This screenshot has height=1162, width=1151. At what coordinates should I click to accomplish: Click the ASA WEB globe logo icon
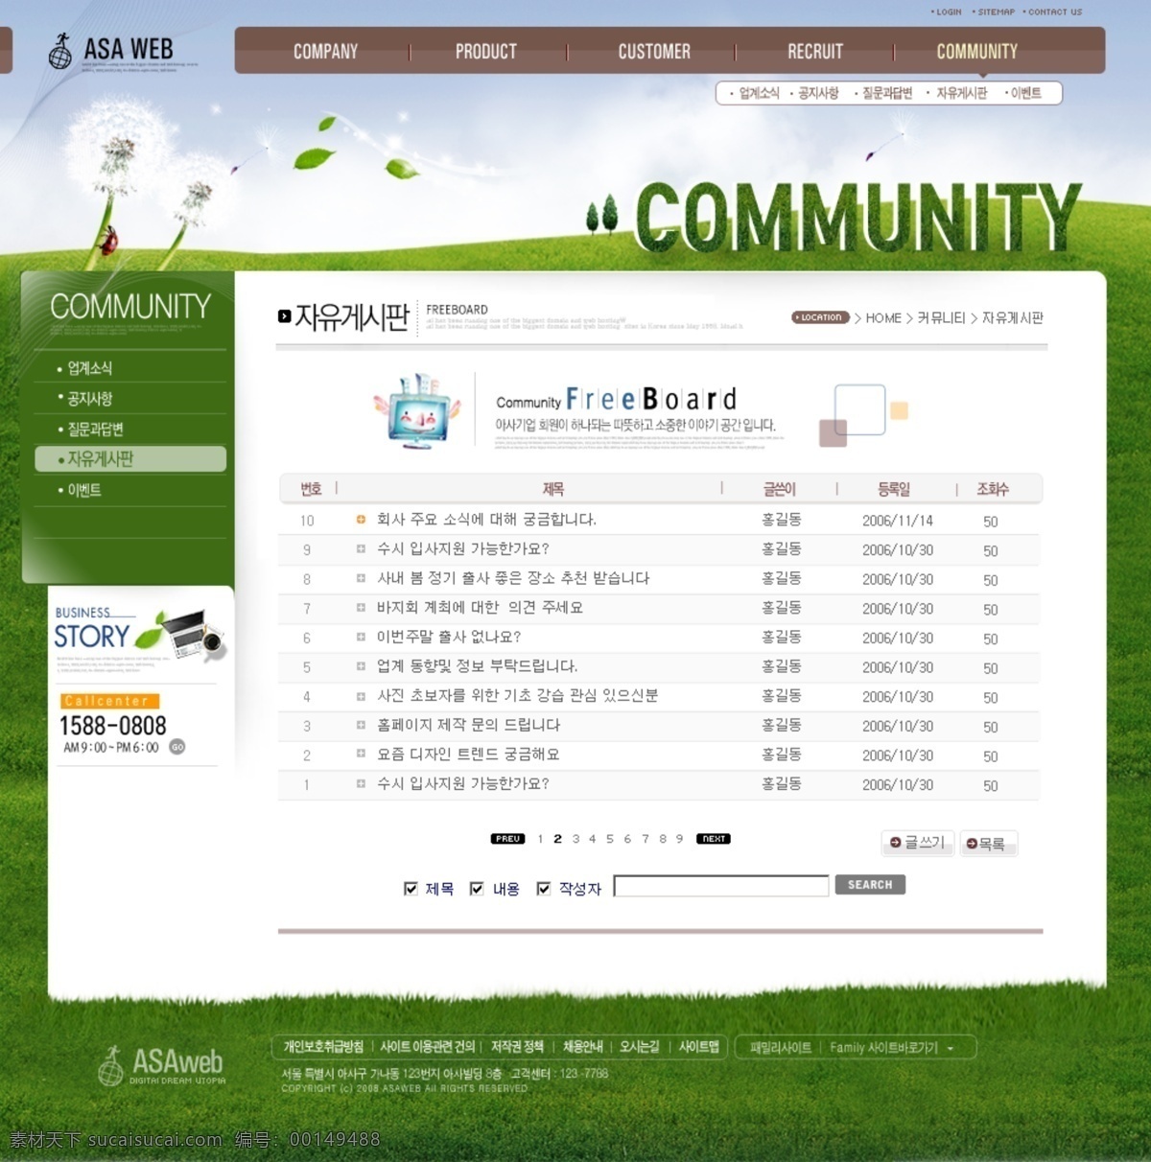(60, 51)
